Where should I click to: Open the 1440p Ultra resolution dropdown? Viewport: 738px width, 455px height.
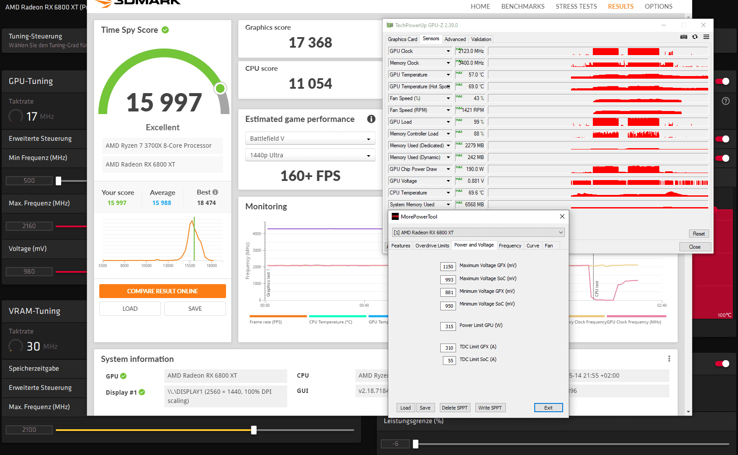[310, 155]
